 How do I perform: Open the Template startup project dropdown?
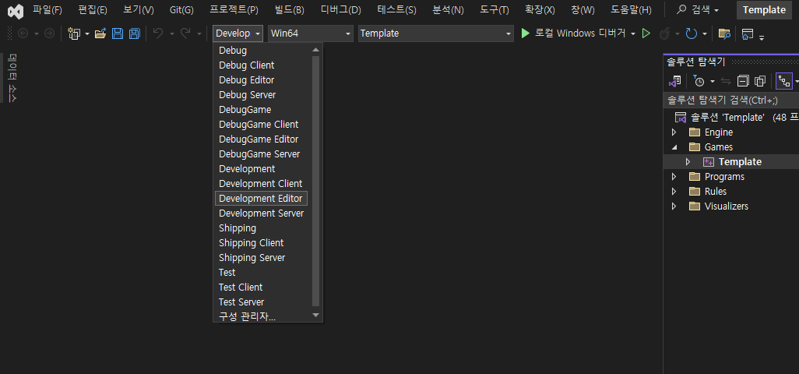click(x=435, y=34)
